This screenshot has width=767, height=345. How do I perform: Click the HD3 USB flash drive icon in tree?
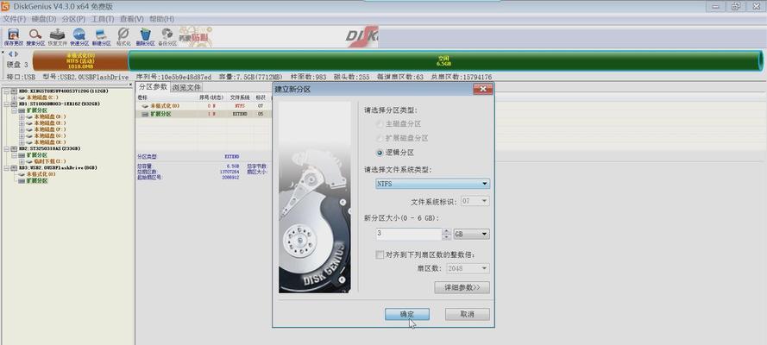coord(13,167)
